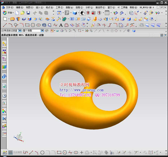Open the 首选项(P) menu

coord(101,7)
